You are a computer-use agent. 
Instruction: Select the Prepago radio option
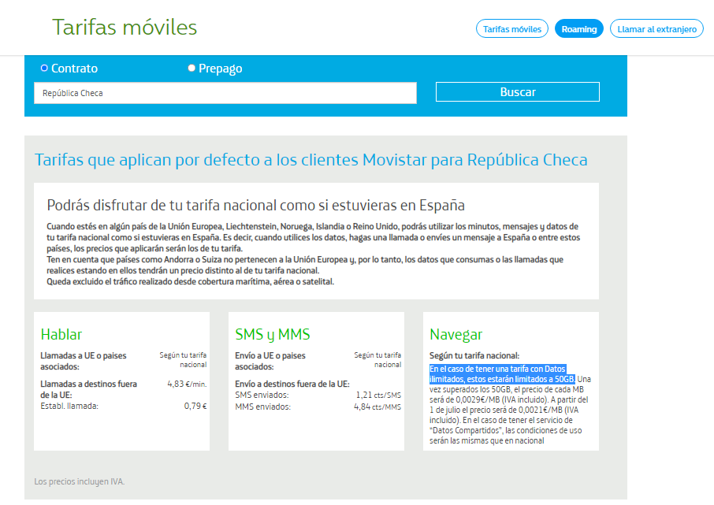[192, 69]
